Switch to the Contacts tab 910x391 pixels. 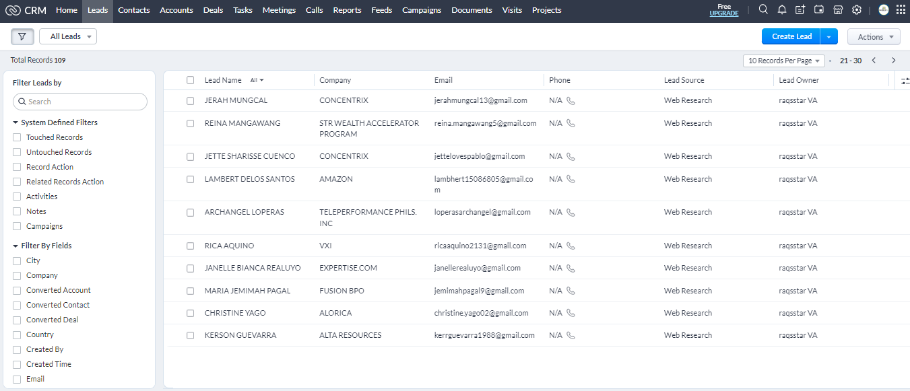(134, 10)
